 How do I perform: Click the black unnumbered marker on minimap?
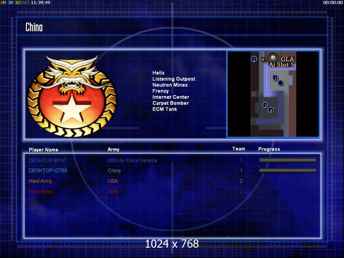[280, 83]
